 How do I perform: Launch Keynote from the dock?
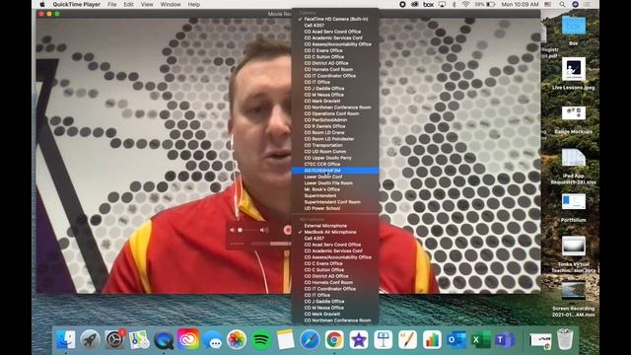point(384,339)
